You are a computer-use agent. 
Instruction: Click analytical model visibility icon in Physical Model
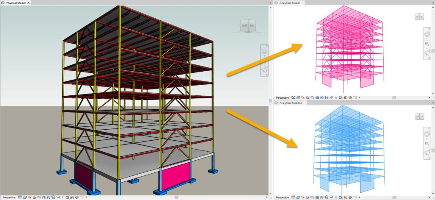(72, 197)
